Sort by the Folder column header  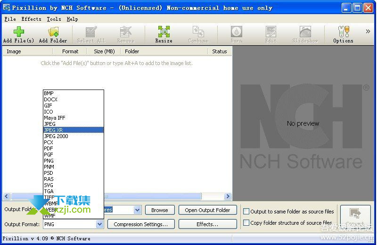coord(164,51)
